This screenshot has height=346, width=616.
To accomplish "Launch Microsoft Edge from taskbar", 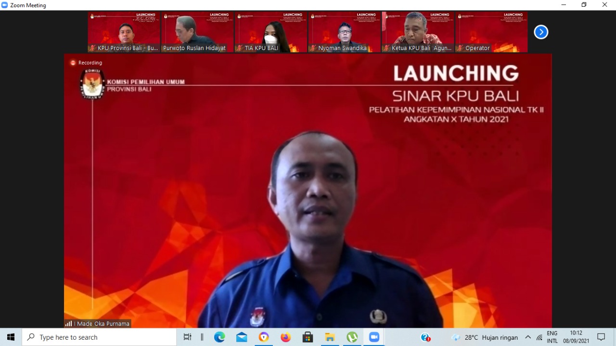I will [x=219, y=337].
